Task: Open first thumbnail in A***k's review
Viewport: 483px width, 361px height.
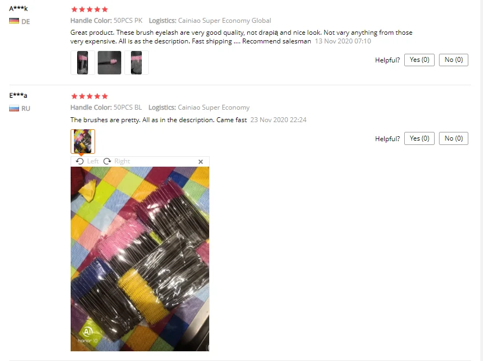Action: [x=83, y=63]
